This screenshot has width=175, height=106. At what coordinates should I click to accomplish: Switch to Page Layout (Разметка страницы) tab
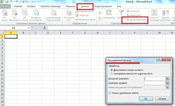(51, 6)
